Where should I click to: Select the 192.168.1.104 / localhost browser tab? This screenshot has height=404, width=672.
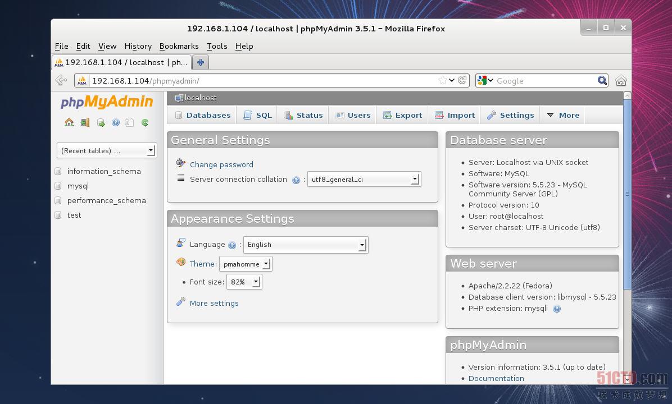121,62
